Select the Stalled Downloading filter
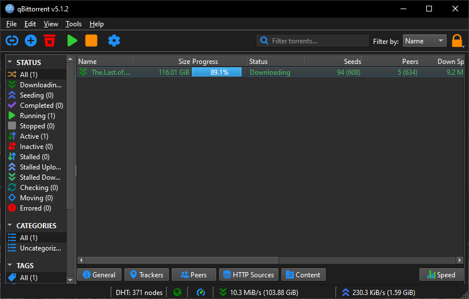This screenshot has width=469, height=299. (36, 177)
